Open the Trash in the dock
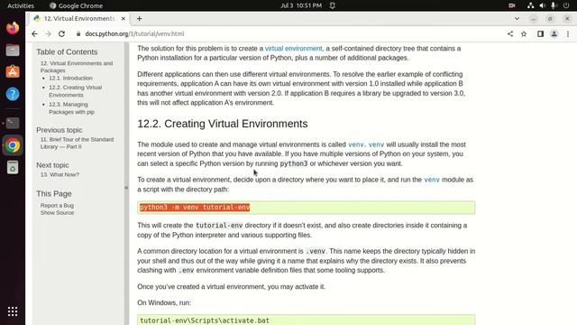 [13, 168]
